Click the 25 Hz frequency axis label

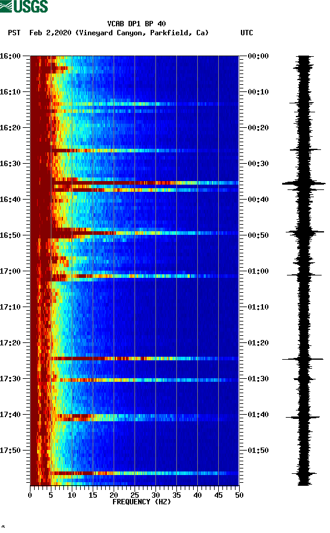point(135,495)
